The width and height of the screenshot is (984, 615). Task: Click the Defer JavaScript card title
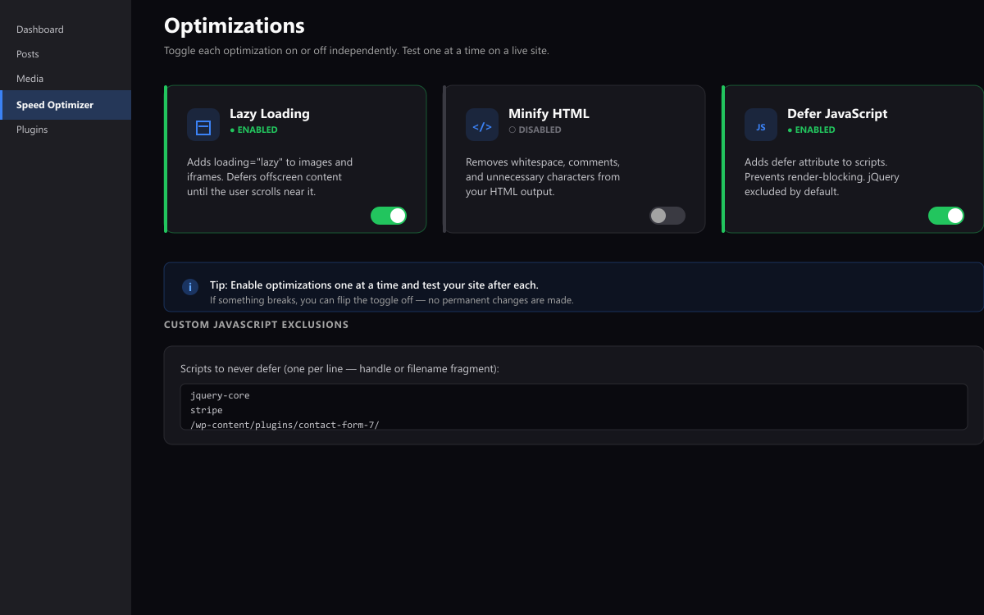tap(837, 114)
